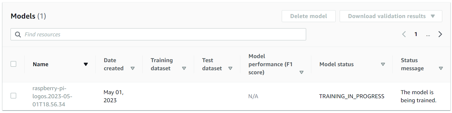The image size is (452, 113).
Task: Sort by Training dataset arrow
Action: (184, 68)
